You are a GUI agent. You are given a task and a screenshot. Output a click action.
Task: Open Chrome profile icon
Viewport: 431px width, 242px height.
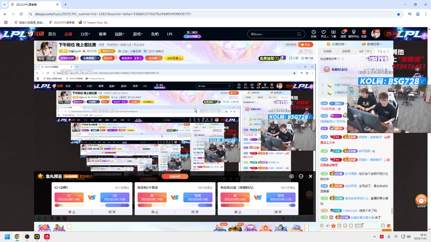[x=418, y=14]
